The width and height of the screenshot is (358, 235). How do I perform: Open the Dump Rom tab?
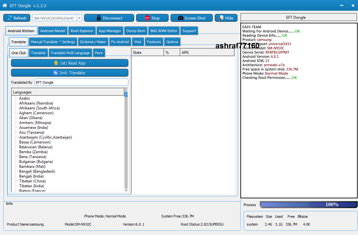coord(135,31)
